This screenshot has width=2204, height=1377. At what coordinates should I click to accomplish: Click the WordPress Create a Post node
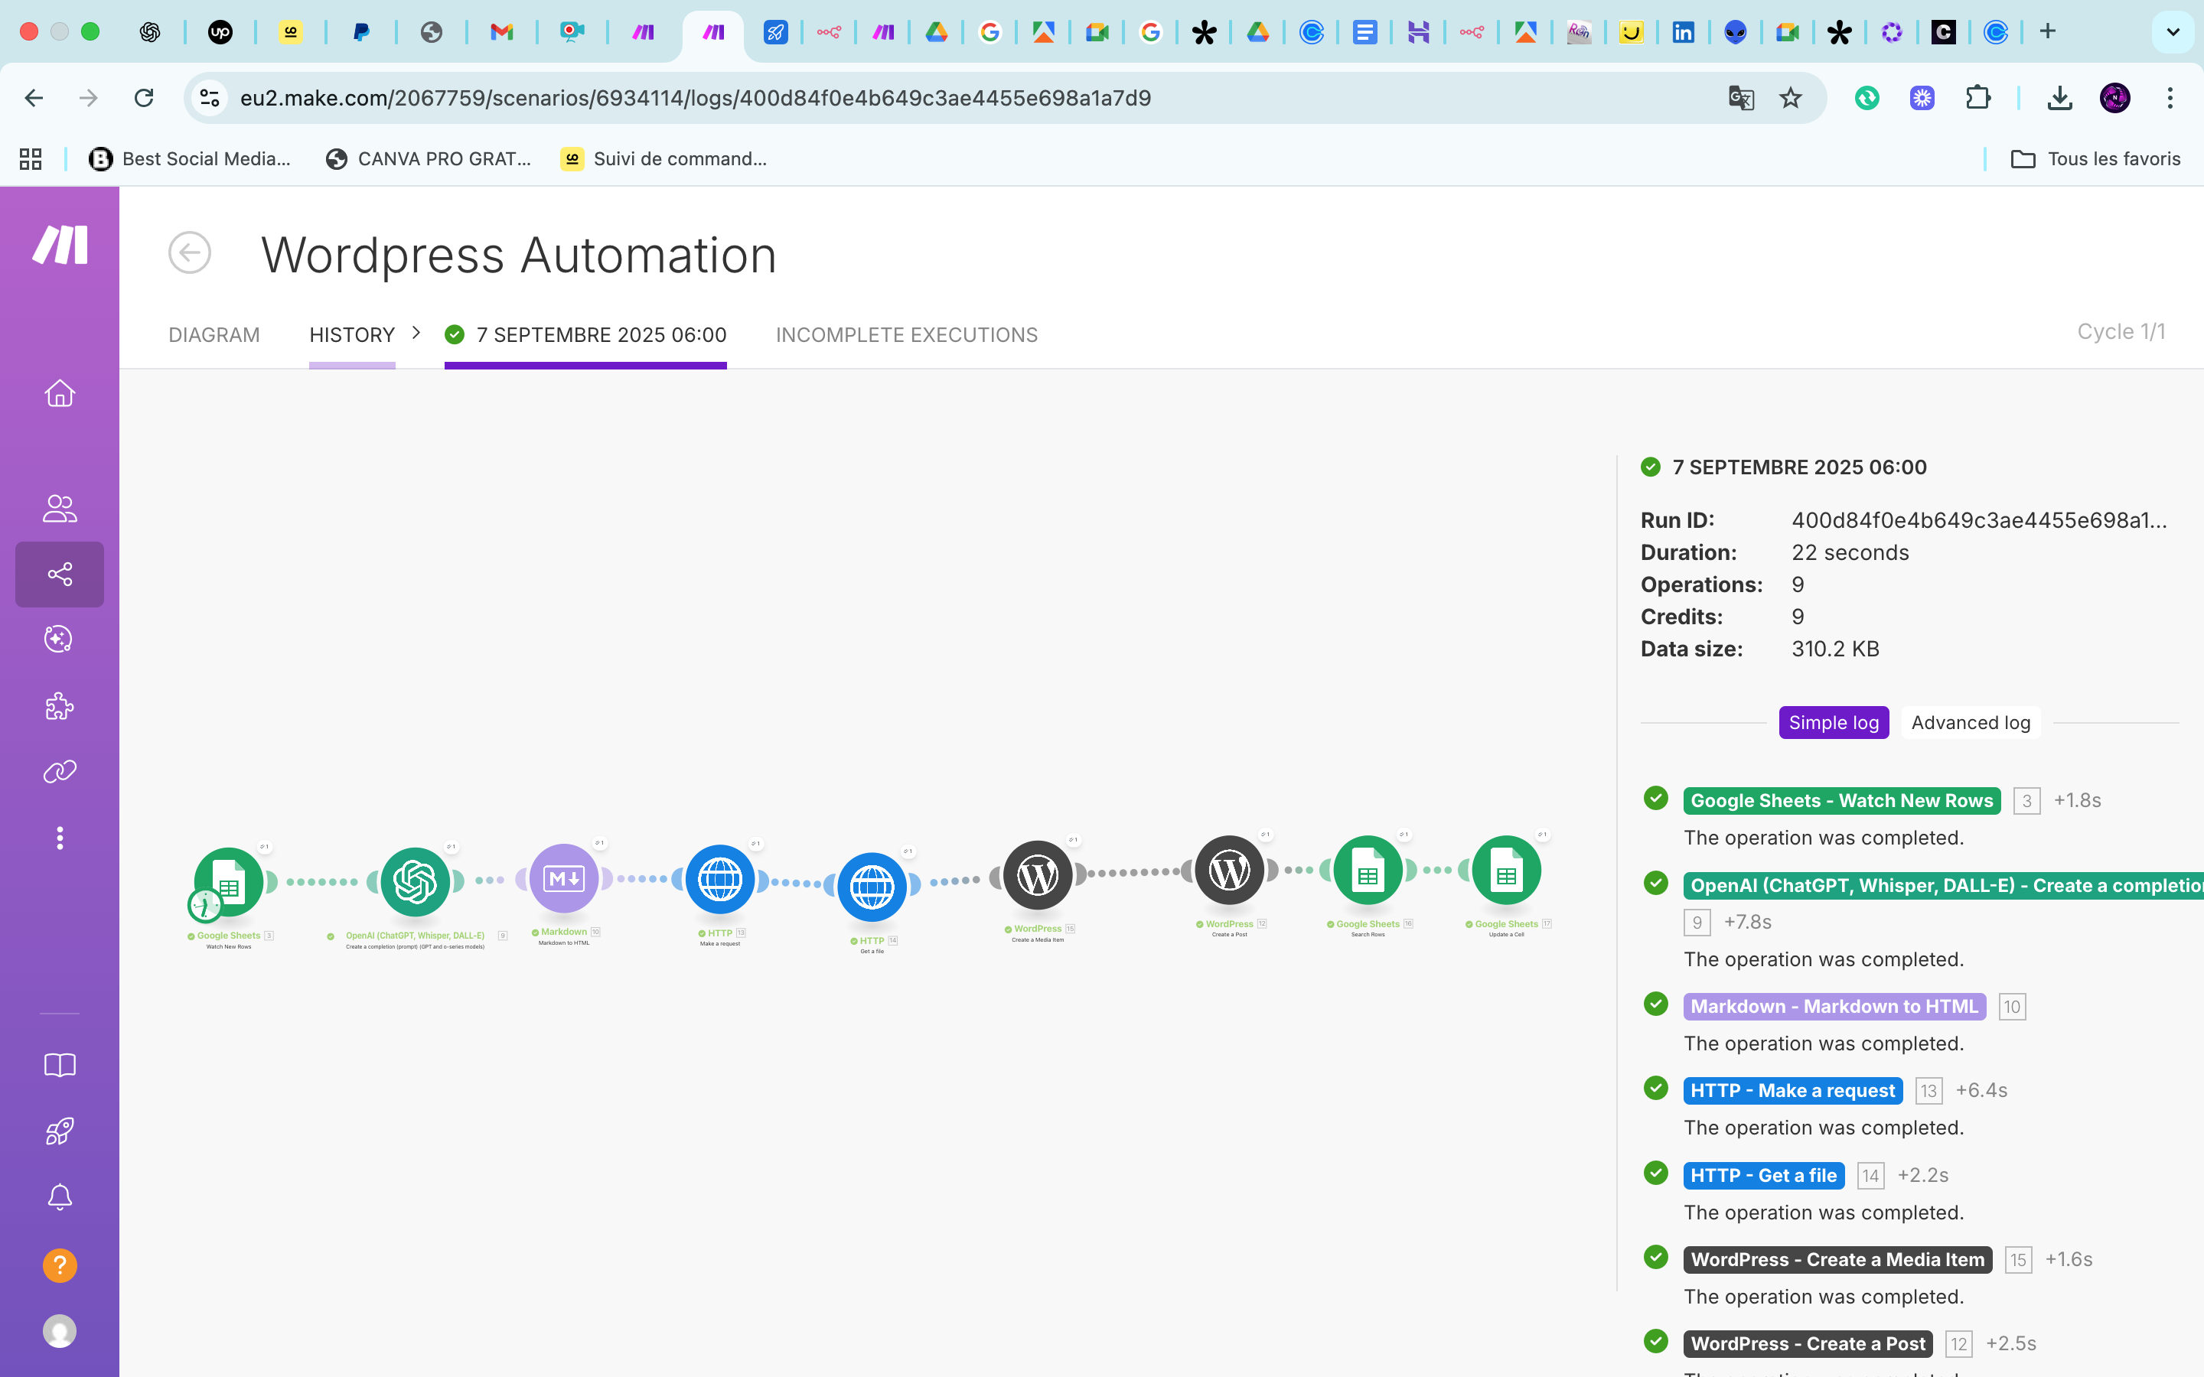pyautogui.click(x=1228, y=871)
